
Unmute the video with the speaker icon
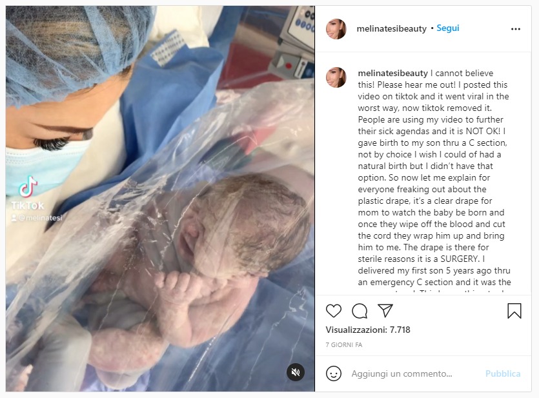point(296,372)
